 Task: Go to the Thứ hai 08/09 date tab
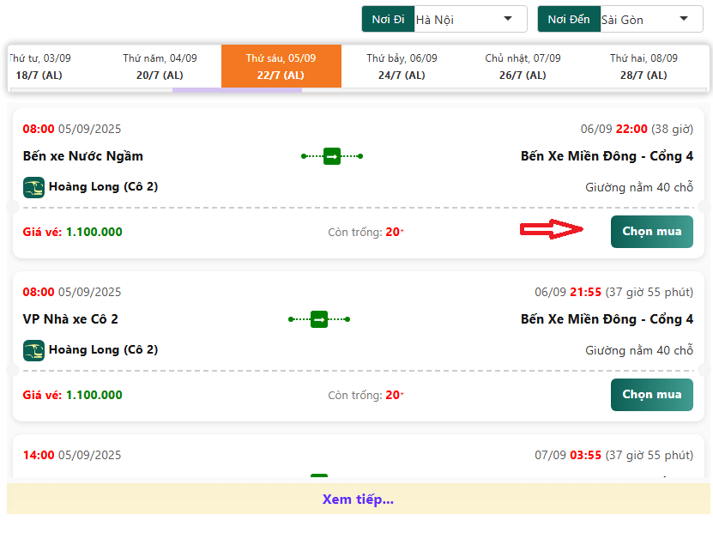[644, 67]
